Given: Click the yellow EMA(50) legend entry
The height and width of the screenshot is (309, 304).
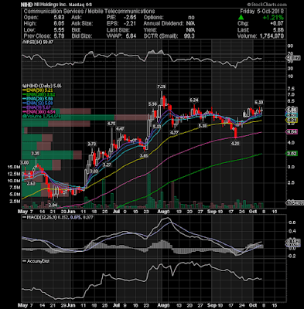Looking at the screenshot, I should (x=39, y=90).
